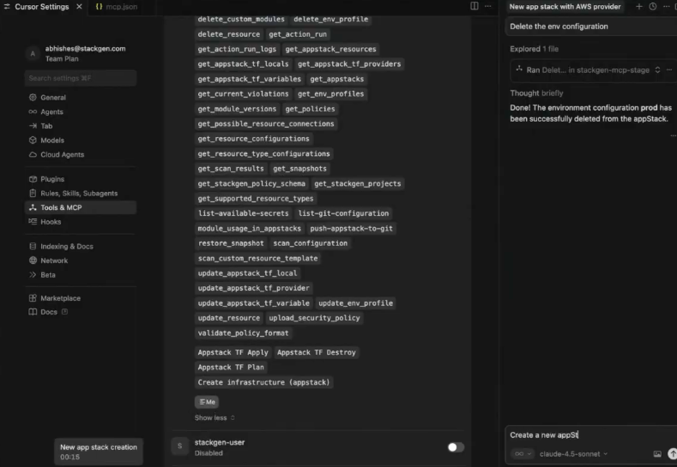The height and width of the screenshot is (467, 677).
Task: Click the Marketplace icon
Action: [x=33, y=298]
